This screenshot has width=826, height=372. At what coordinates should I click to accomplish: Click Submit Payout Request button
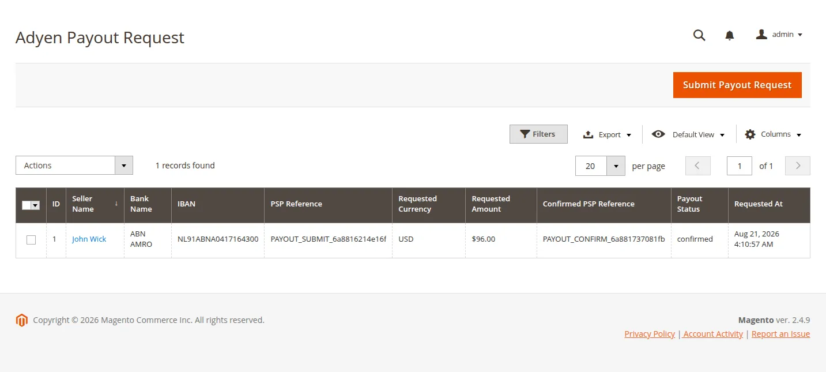pos(737,85)
